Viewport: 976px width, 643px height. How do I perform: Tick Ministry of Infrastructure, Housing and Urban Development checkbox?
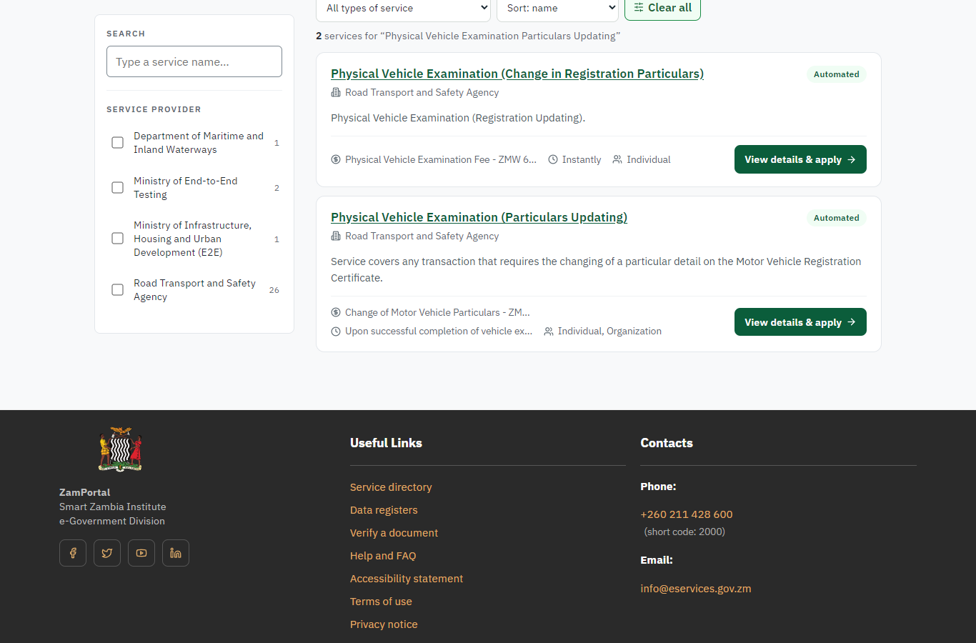pyautogui.click(x=118, y=239)
